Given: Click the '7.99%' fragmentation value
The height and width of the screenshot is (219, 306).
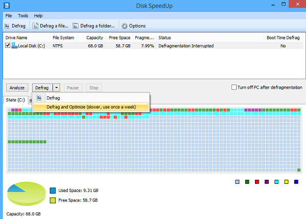Looking at the screenshot, I should 147,46.
